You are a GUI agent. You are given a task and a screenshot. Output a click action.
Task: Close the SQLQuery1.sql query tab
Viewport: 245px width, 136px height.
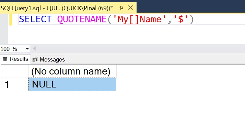[130, 8]
